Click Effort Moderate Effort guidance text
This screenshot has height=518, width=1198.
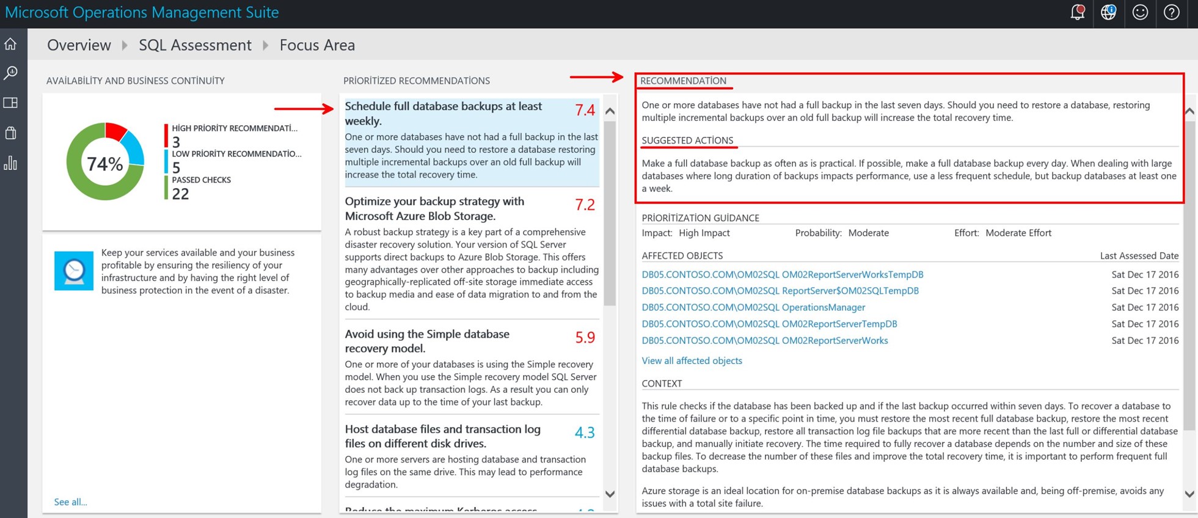point(1003,233)
